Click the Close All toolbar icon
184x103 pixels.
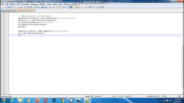pos(18,7)
